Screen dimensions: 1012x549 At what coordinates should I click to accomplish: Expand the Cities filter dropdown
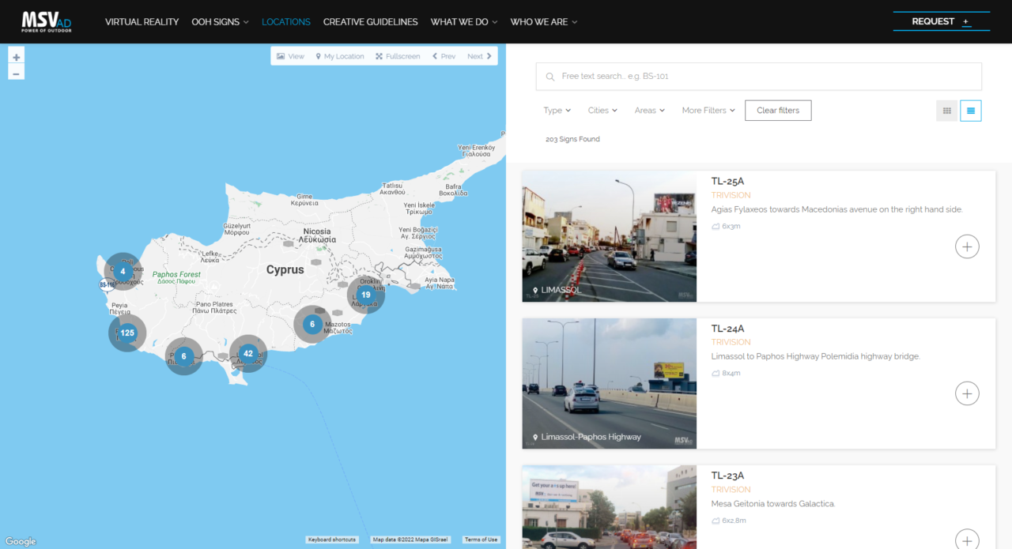(x=602, y=111)
